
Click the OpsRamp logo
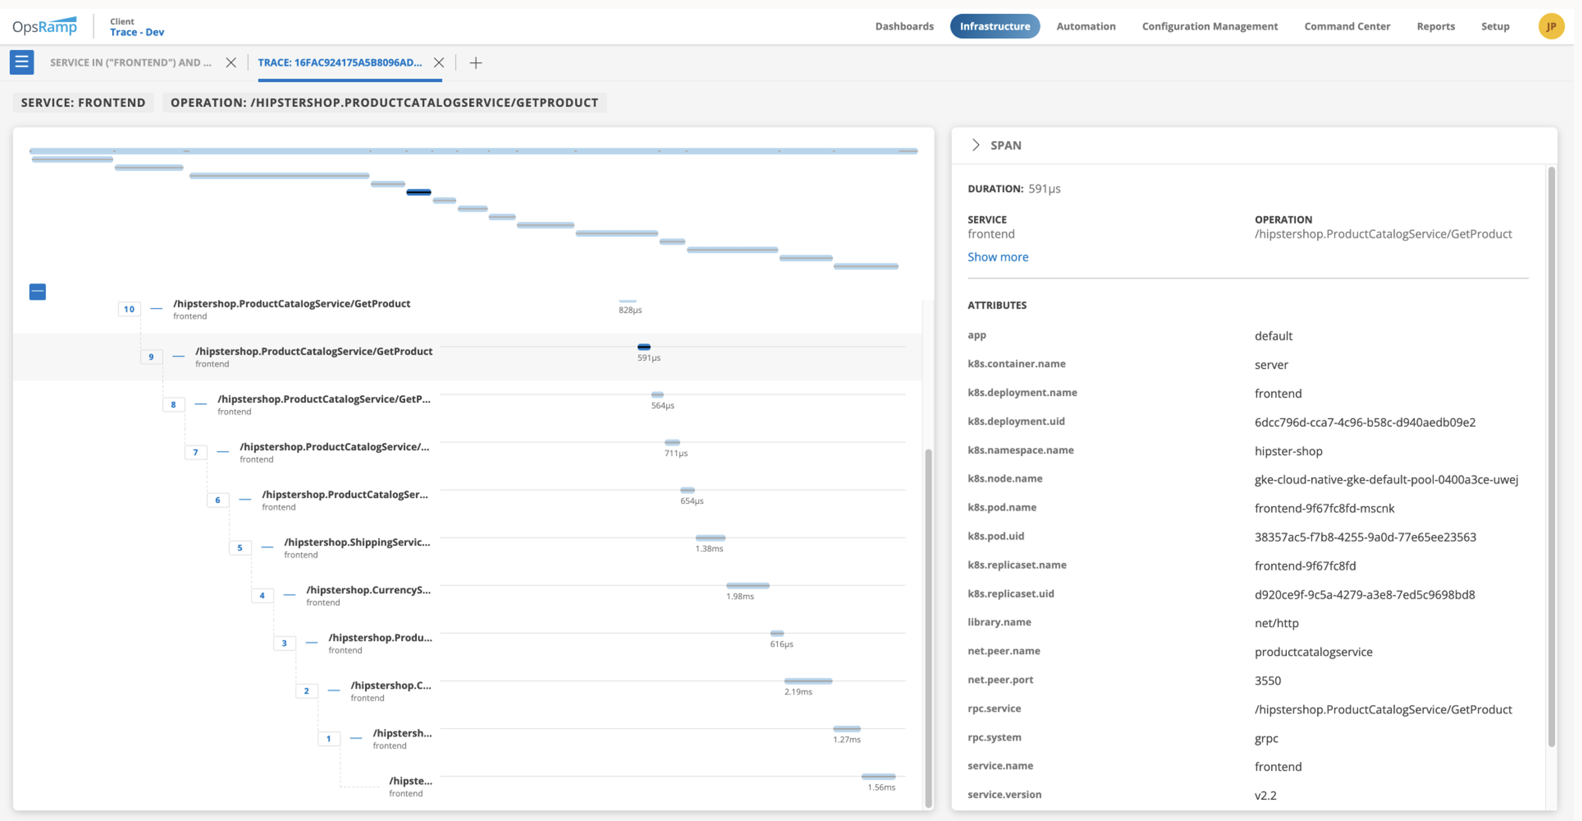44,25
